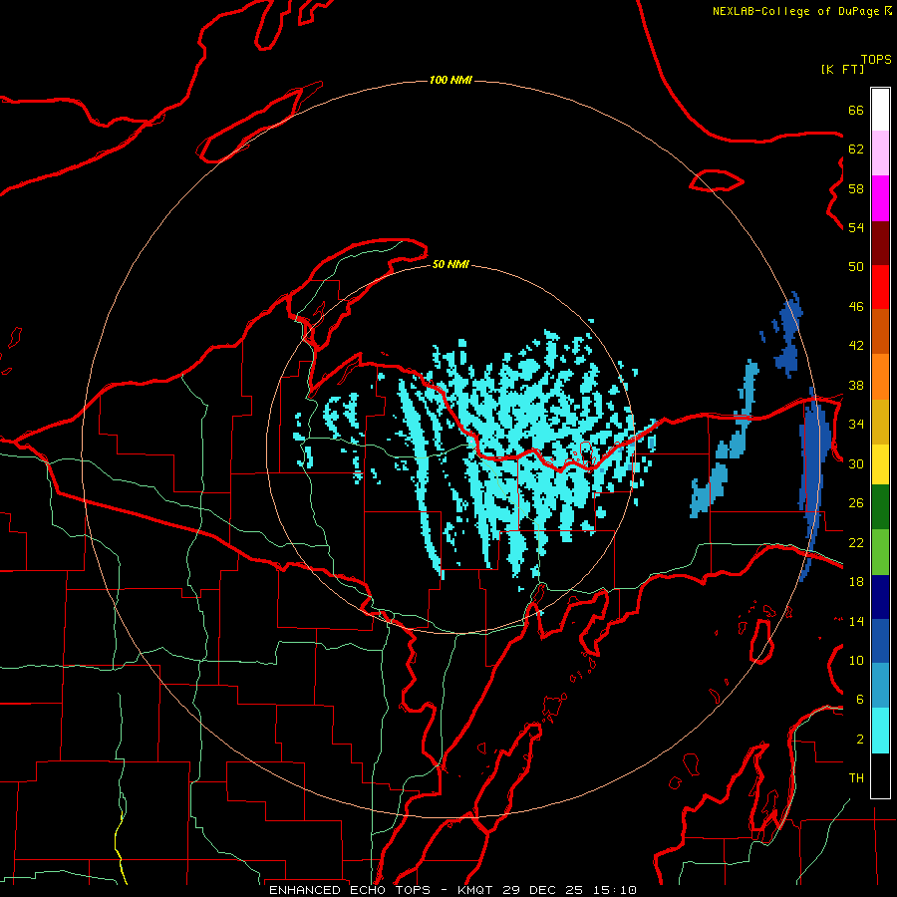
Task: Click the light green 18-22 kft swatch
Action: point(880,552)
